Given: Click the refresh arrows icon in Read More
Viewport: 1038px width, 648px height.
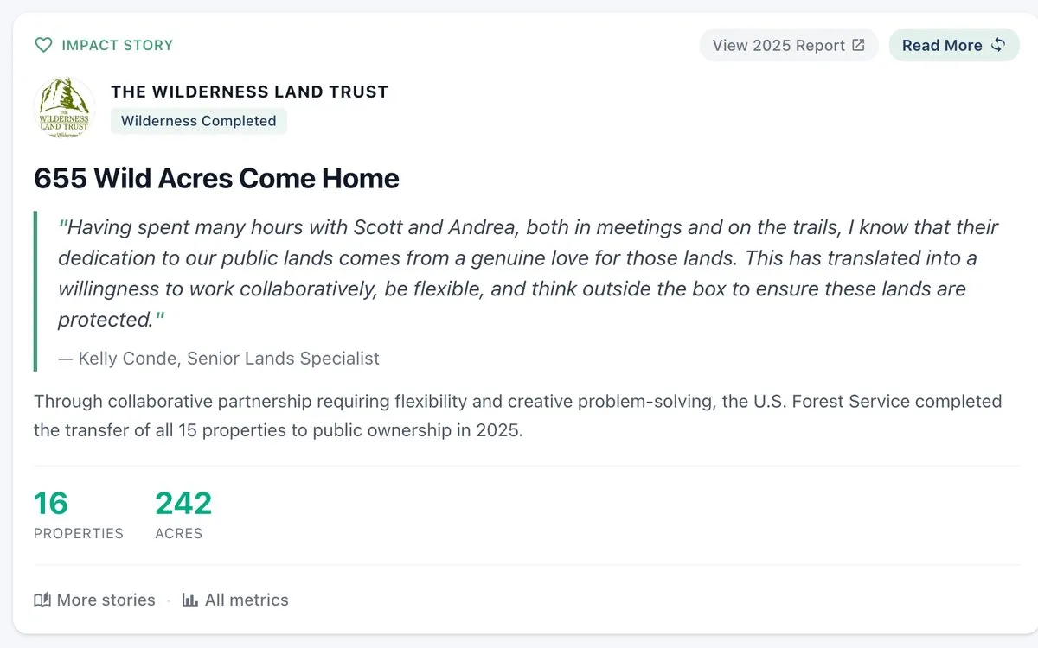Looking at the screenshot, I should tap(998, 45).
